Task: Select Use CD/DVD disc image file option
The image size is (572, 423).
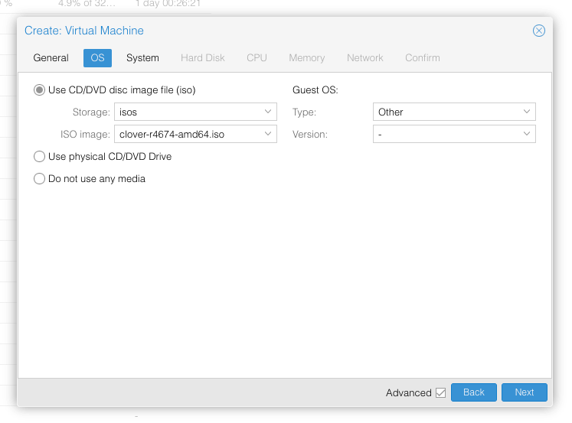Action: click(39, 90)
